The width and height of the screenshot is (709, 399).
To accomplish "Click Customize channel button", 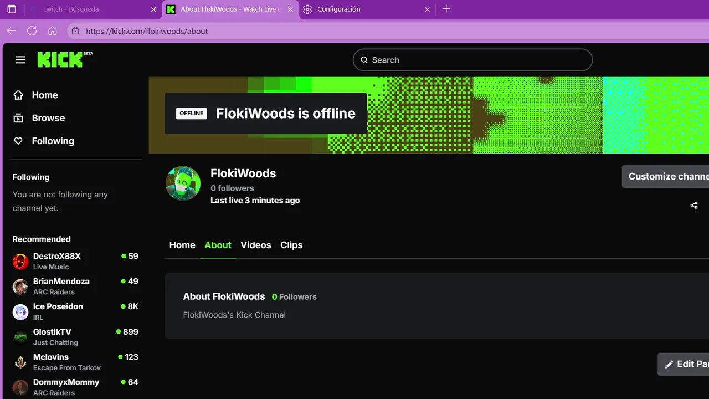I will 665,176.
